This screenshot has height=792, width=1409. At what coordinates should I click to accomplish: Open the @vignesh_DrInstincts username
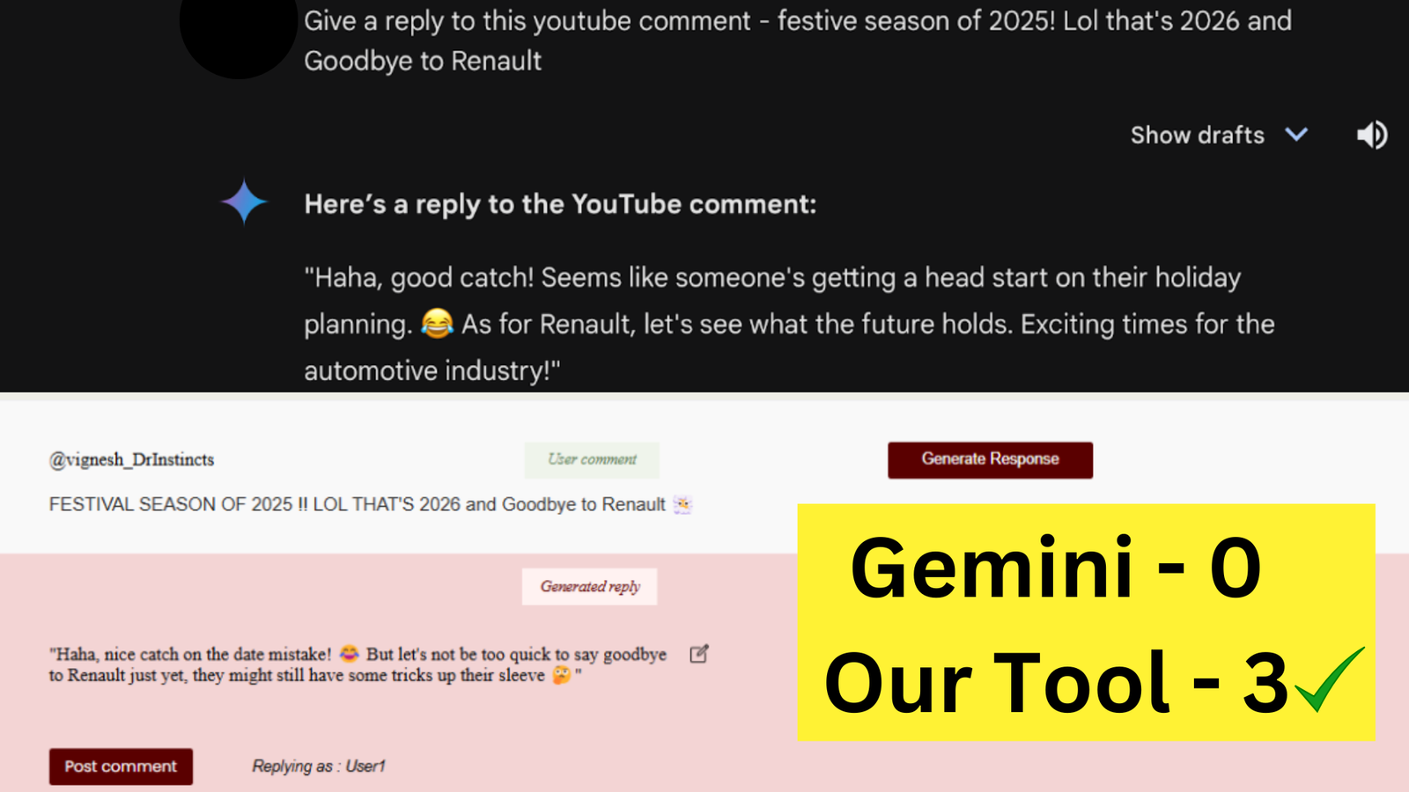point(132,459)
